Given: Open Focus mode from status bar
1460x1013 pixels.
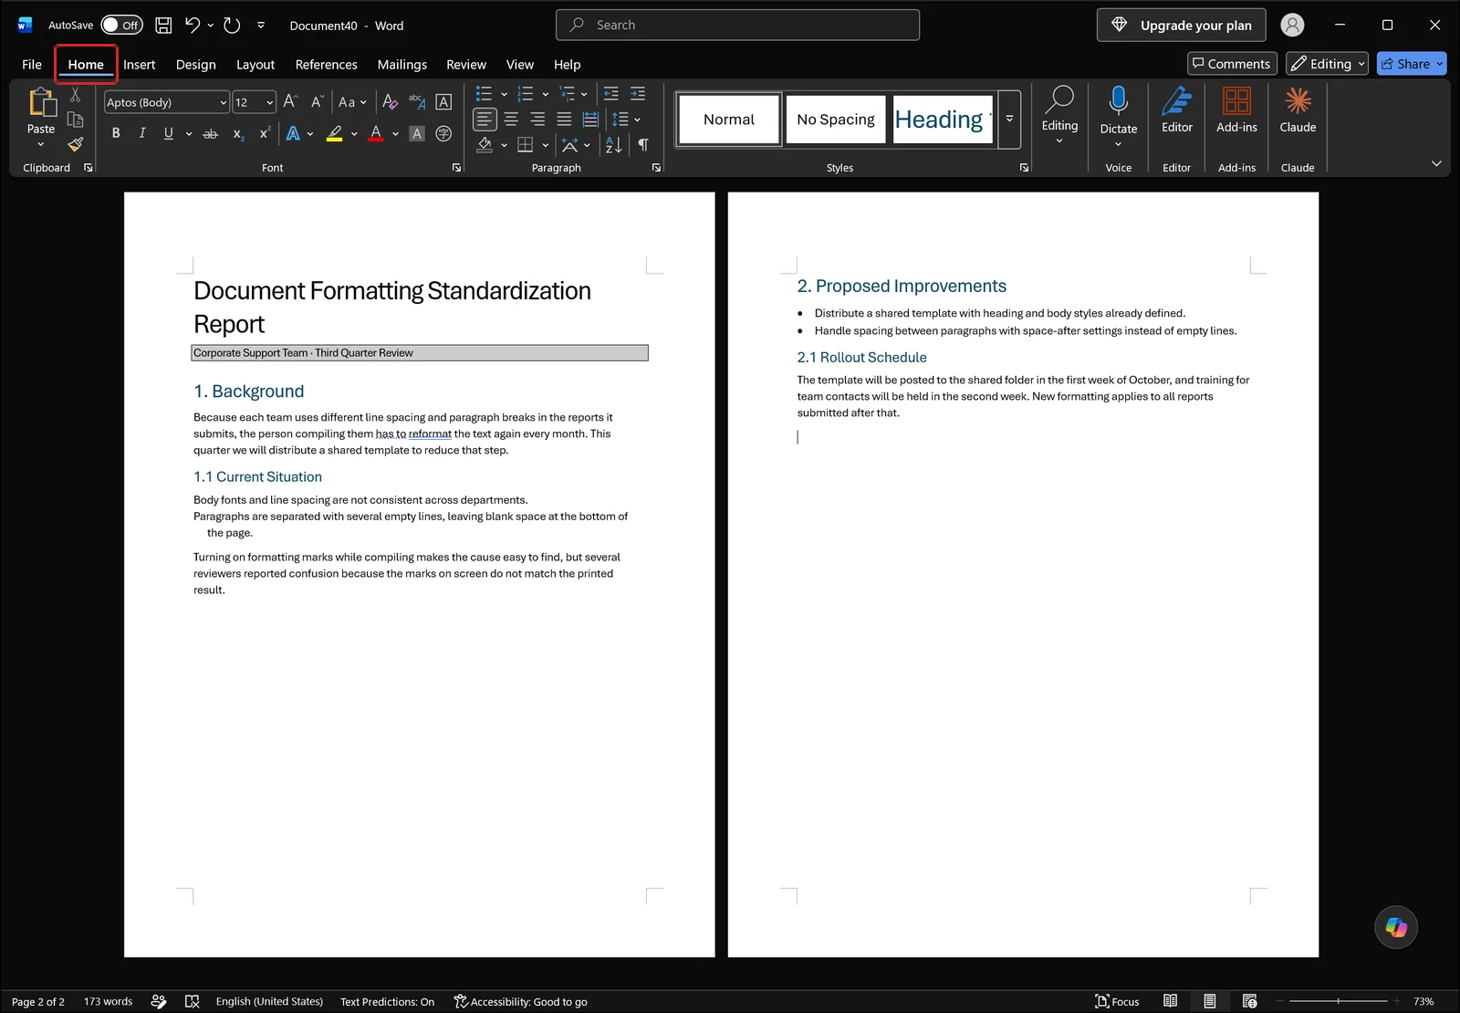Looking at the screenshot, I should coord(1117,1001).
